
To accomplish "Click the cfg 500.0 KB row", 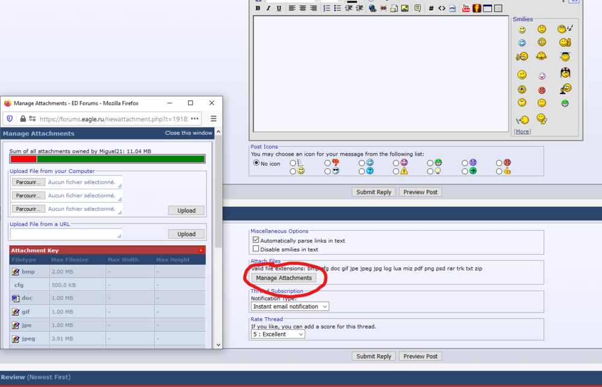I will (x=107, y=285).
